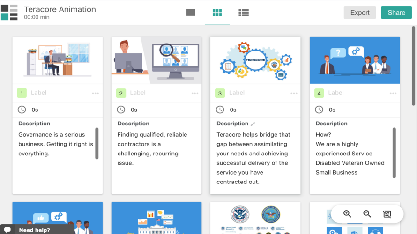
Task: Set the 0s duration on frame 3
Action: pos(233,110)
